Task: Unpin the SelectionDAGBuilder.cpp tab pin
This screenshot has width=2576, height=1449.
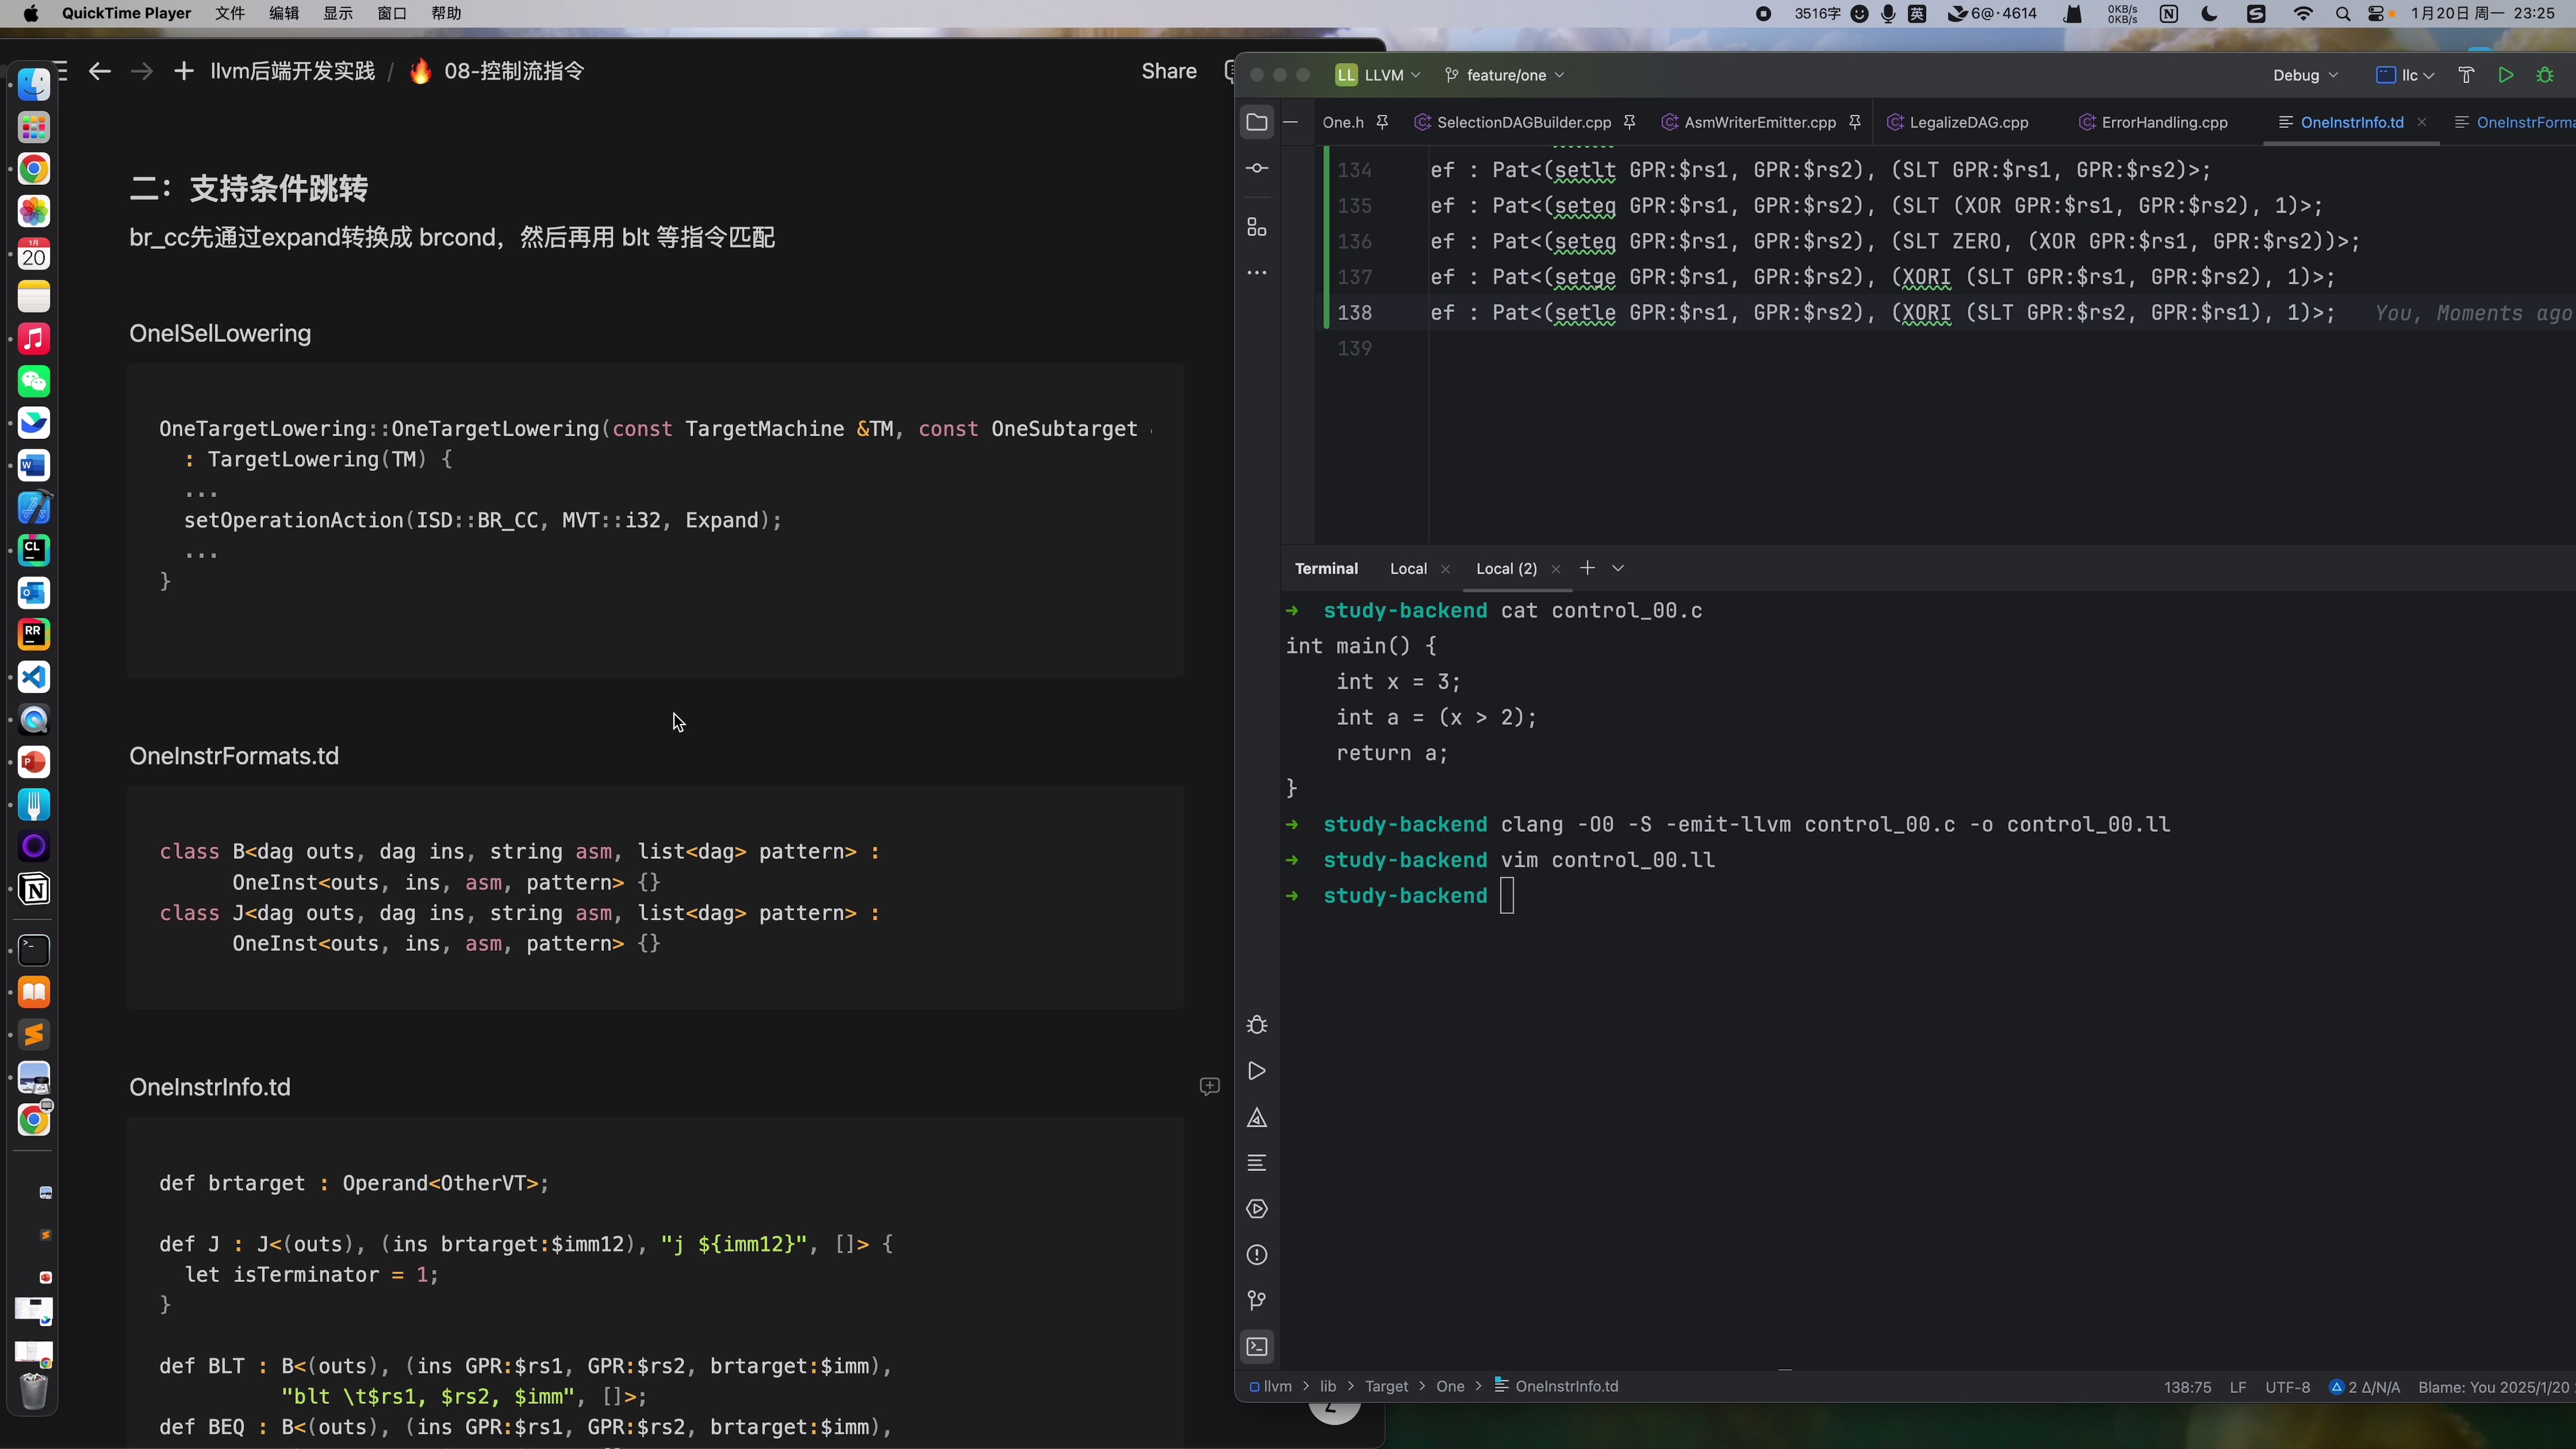Action: pos(1630,122)
